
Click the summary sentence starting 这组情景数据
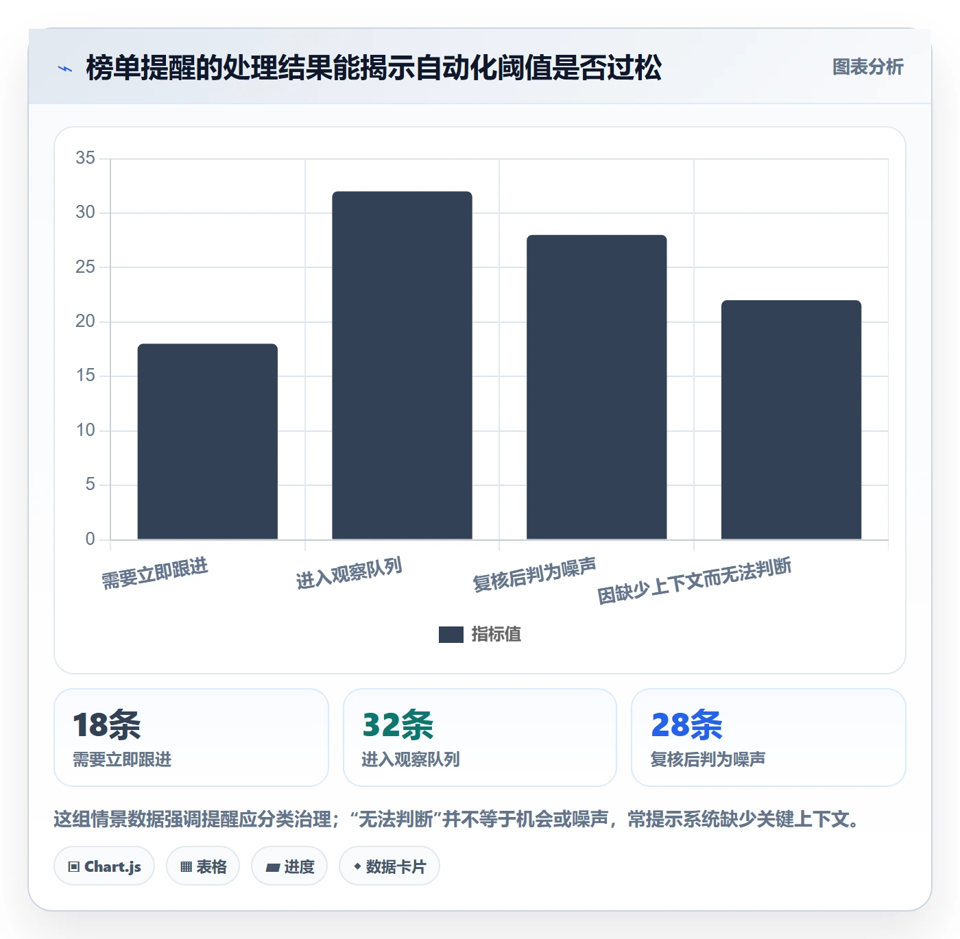pyautogui.click(x=458, y=819)
